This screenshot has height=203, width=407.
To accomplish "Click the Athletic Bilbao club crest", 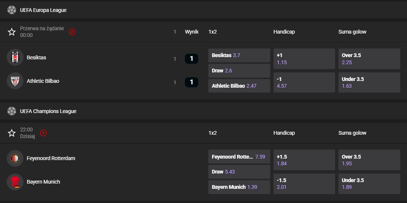I will (15, 81).
